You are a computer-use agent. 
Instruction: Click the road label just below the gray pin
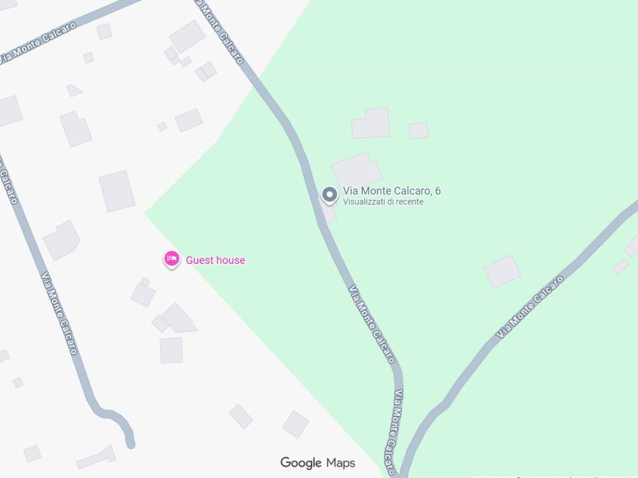pyautogui.click(x=372, y=324)
